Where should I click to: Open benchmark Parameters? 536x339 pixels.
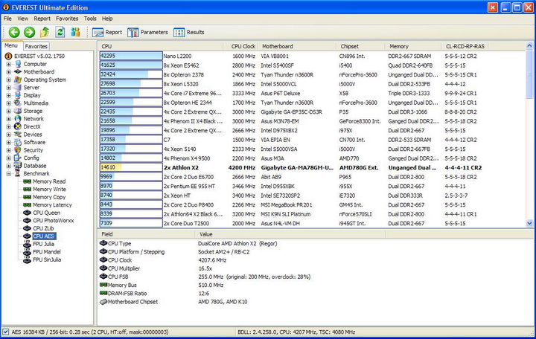pyautogui.click(x=147, y=33)
